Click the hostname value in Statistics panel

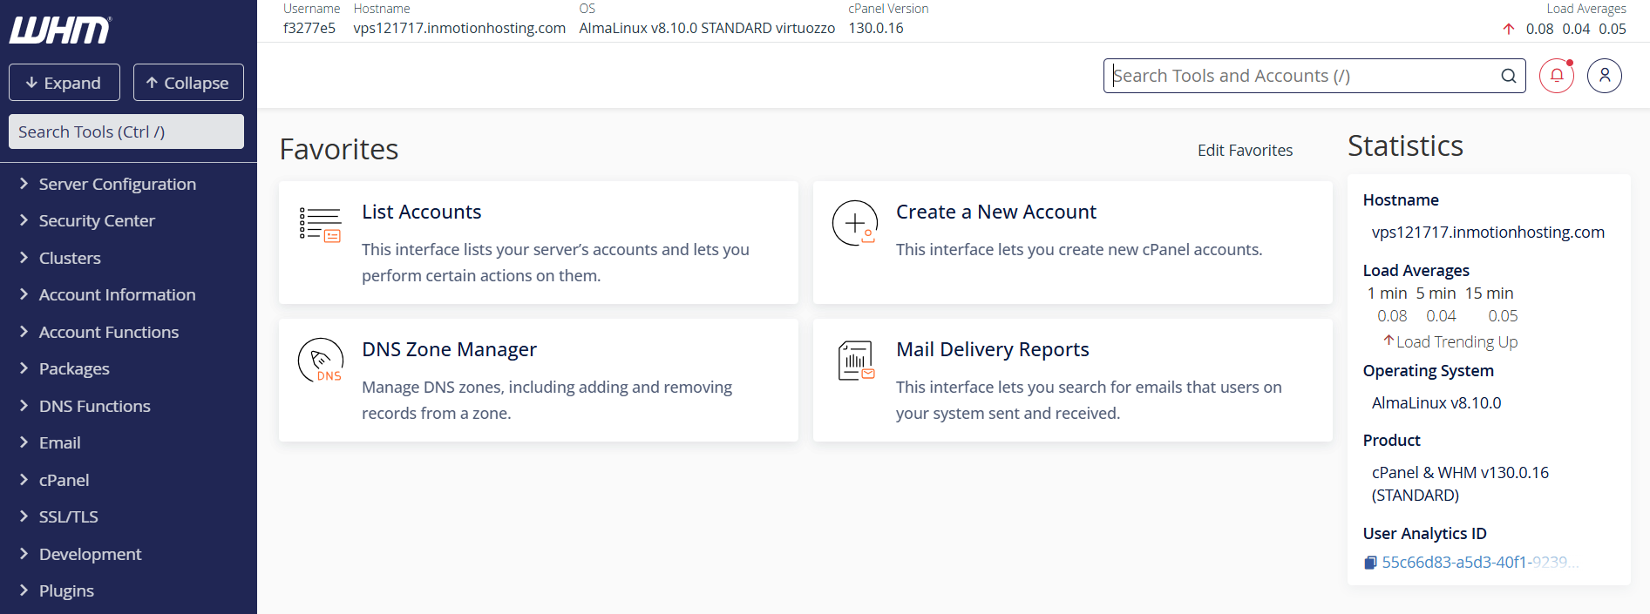coord(1488,232)
